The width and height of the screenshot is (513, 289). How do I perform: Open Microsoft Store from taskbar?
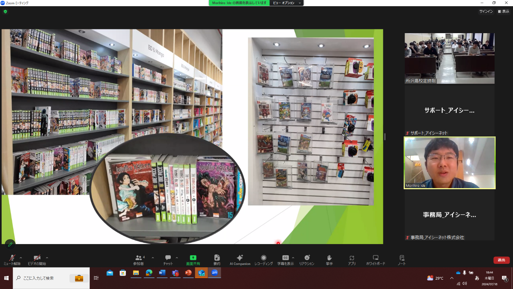point(123,273)
